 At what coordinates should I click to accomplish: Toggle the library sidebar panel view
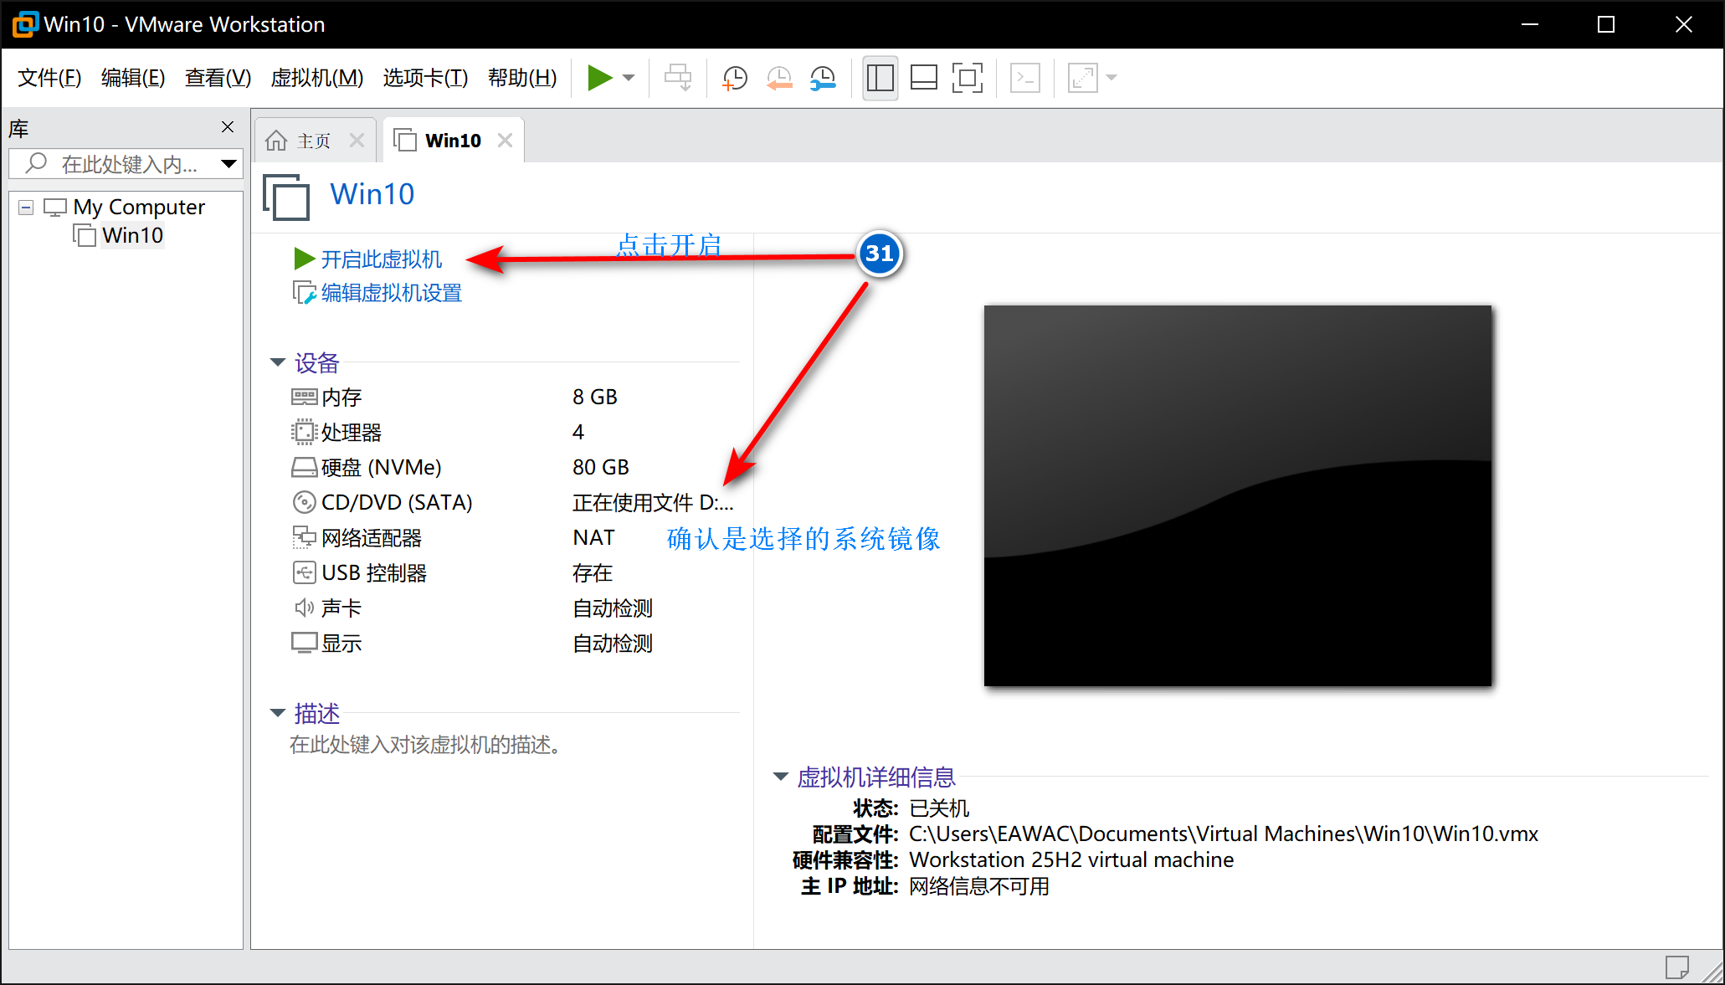(x=880, y=78)
